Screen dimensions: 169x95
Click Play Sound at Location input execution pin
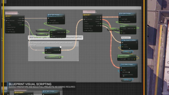point(123,42)
